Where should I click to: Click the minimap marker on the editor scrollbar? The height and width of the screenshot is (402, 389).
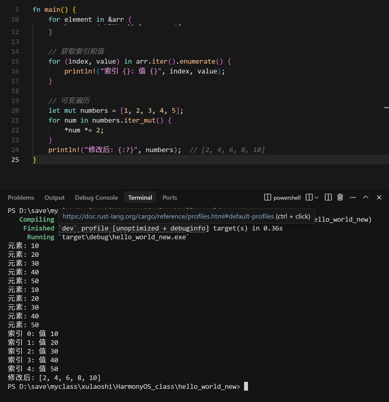pos(386,107)
